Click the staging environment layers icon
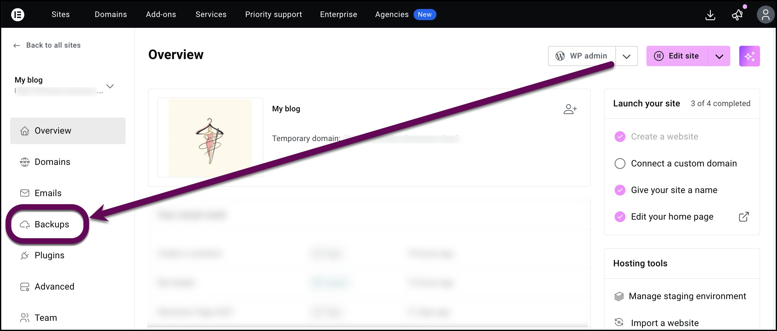 (618, 296)
